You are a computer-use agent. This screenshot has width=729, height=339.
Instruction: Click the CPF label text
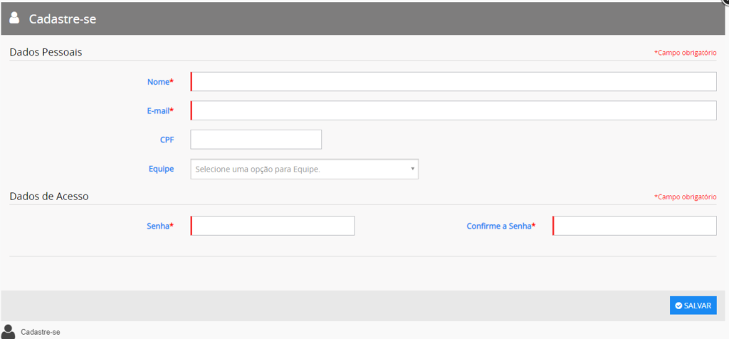(167, 140)
